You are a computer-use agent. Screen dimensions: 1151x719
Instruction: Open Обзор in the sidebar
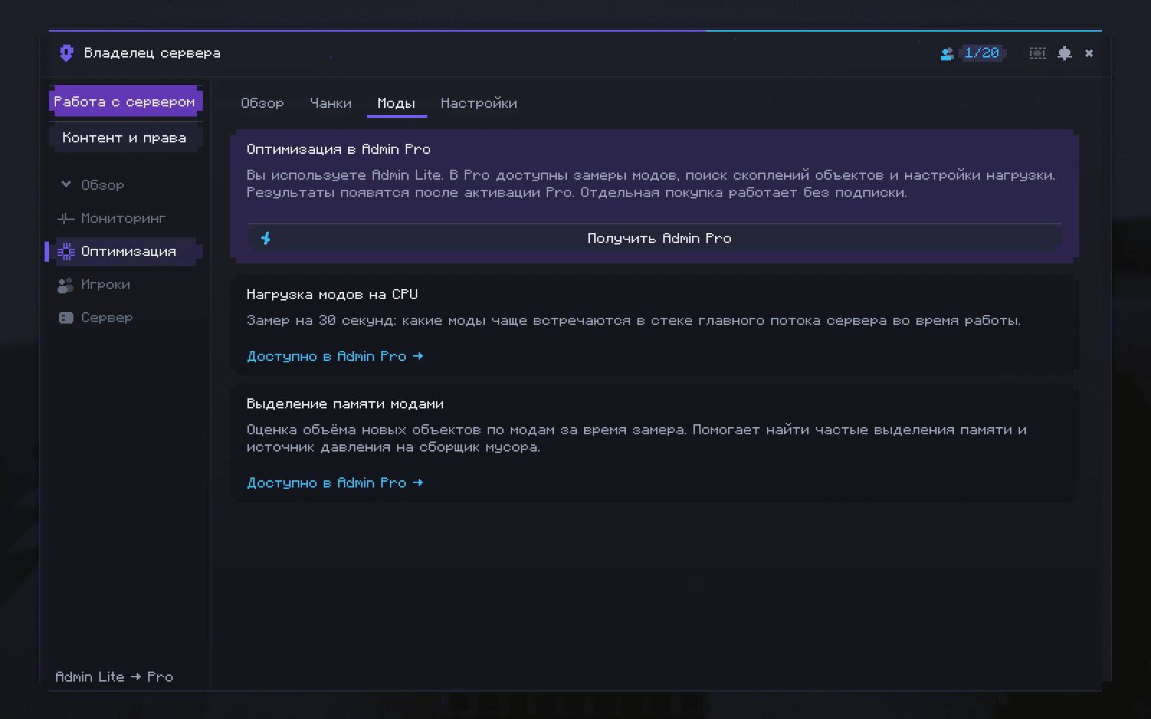(x=102, y=185)
